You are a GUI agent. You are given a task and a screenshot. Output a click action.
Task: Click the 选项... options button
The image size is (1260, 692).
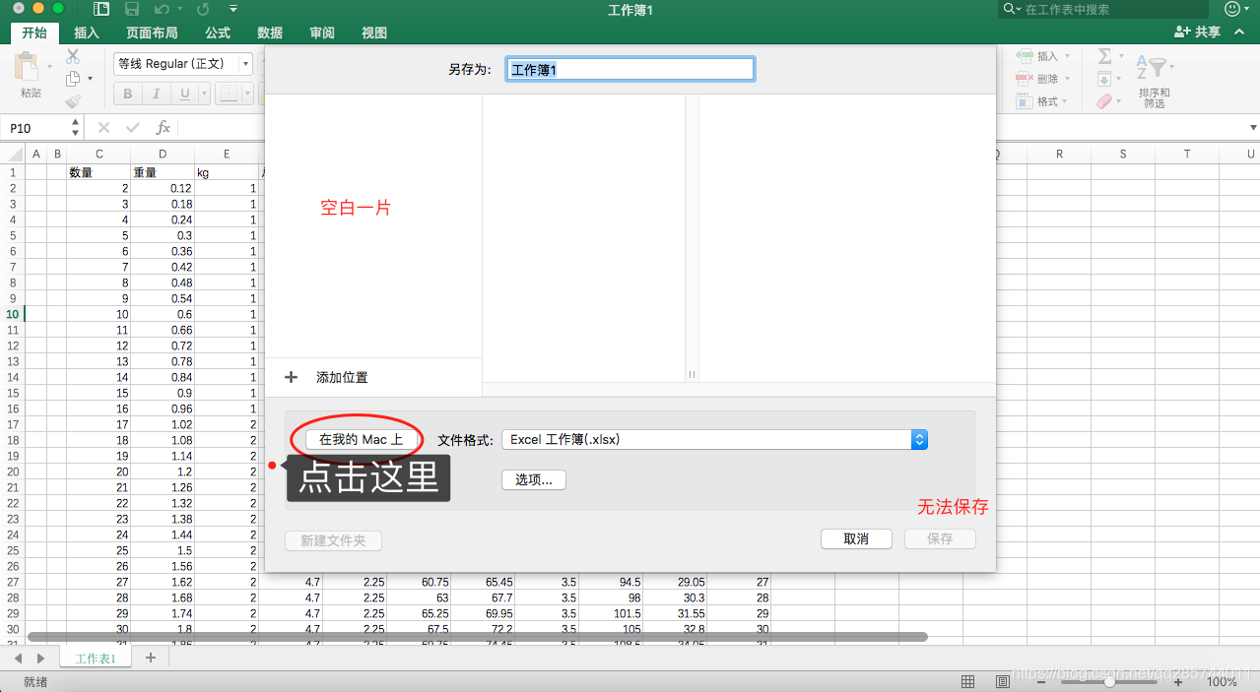(533, 479)
